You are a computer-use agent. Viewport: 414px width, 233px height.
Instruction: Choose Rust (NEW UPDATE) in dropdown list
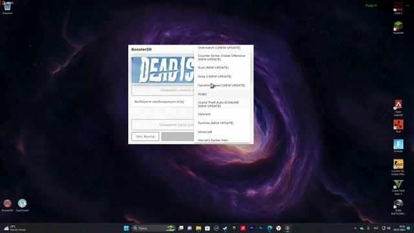click(222, 67)
